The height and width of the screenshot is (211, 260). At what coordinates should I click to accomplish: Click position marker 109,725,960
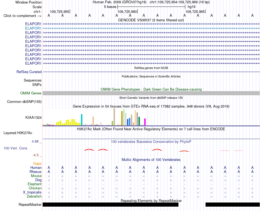click(x=127, y=11)
